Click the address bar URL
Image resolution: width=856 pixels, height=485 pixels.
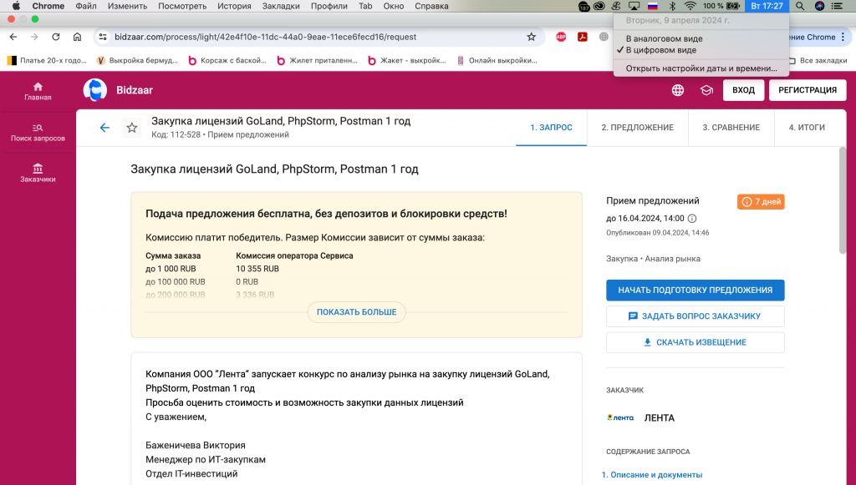coord(265,37)
